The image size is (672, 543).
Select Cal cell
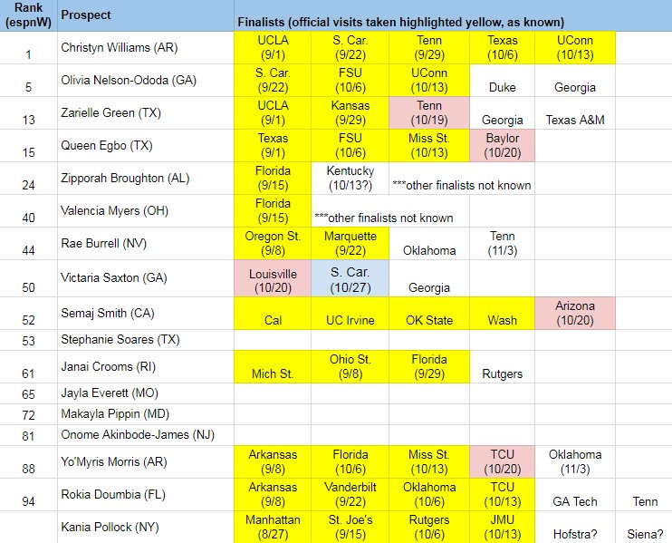[x=273, y=313]
